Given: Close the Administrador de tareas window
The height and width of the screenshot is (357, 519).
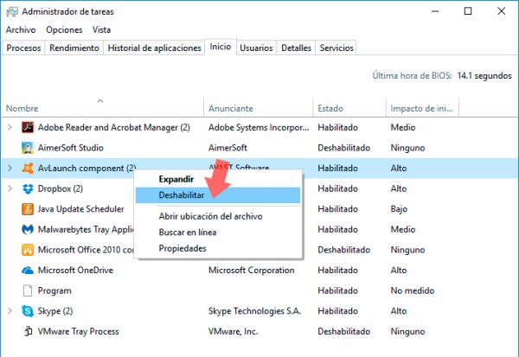Looking at the screenshot, I should click(501, 11).
